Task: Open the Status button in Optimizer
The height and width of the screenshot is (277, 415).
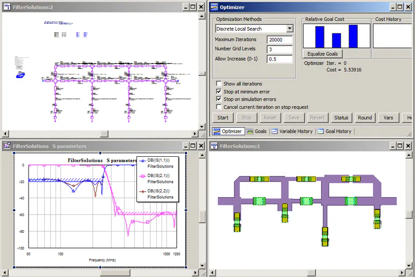Action: click(x=341, y=117)
